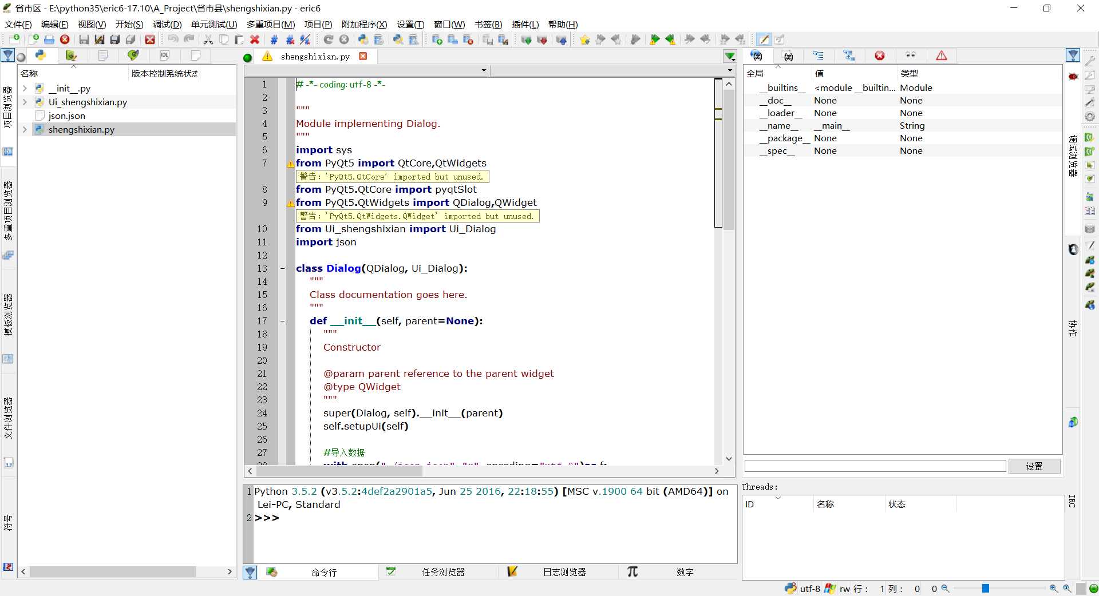Open the 调试(D) menu
1099x596 pixels.
(x=167, y=24)
